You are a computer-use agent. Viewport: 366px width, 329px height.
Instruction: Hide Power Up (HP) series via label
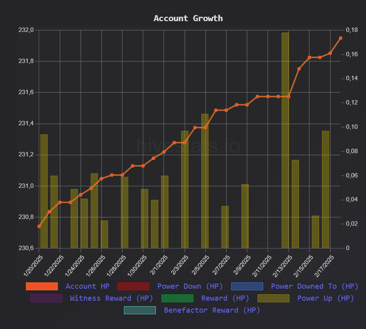pos(326,298)
